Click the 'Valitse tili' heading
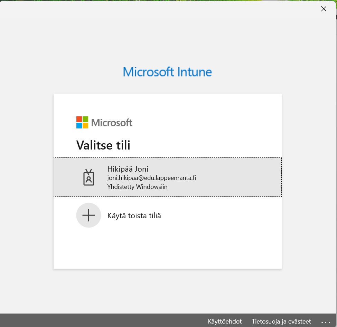 (103, 145)
